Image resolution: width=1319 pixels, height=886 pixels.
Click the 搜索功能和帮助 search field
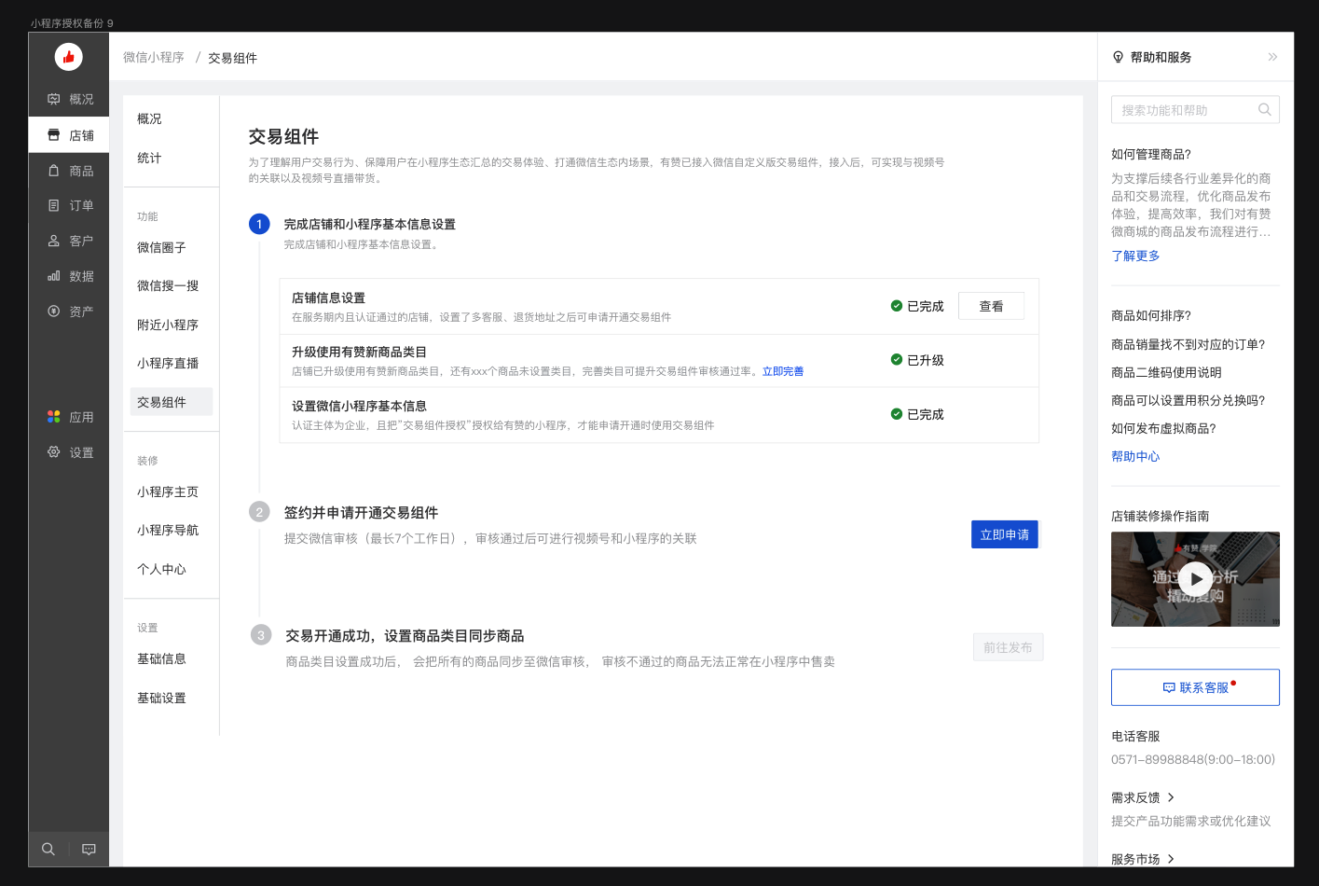click(x=1184, y=110)
